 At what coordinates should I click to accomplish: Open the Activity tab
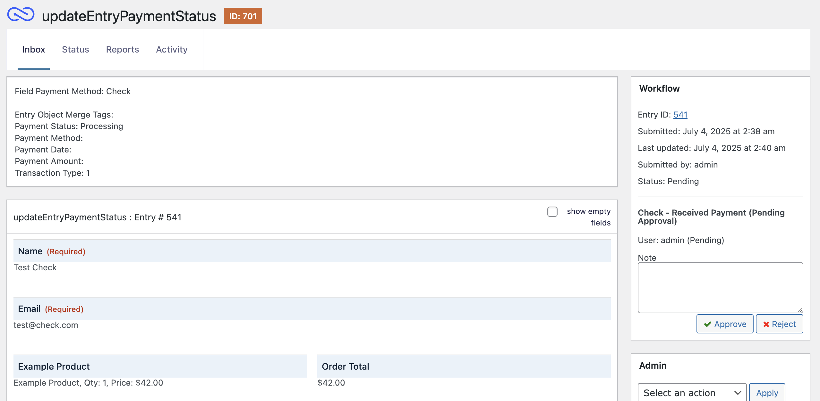[172, 49]
